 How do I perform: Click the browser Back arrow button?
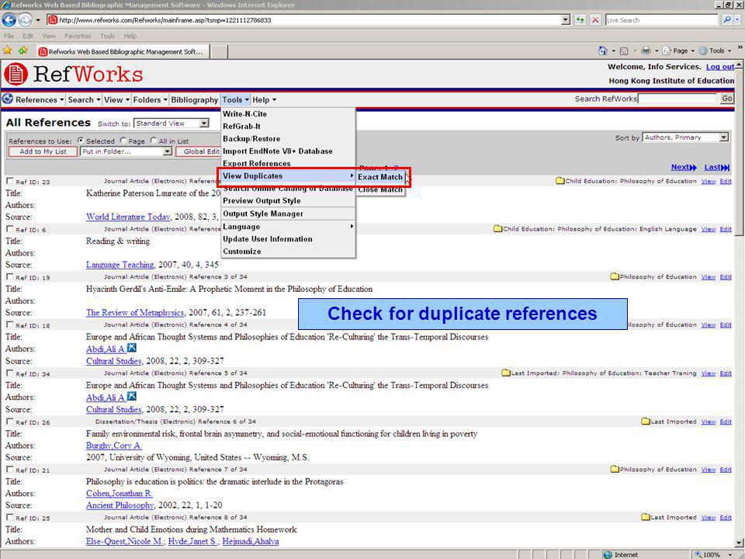pyautogui.click(x=9, y=20)
